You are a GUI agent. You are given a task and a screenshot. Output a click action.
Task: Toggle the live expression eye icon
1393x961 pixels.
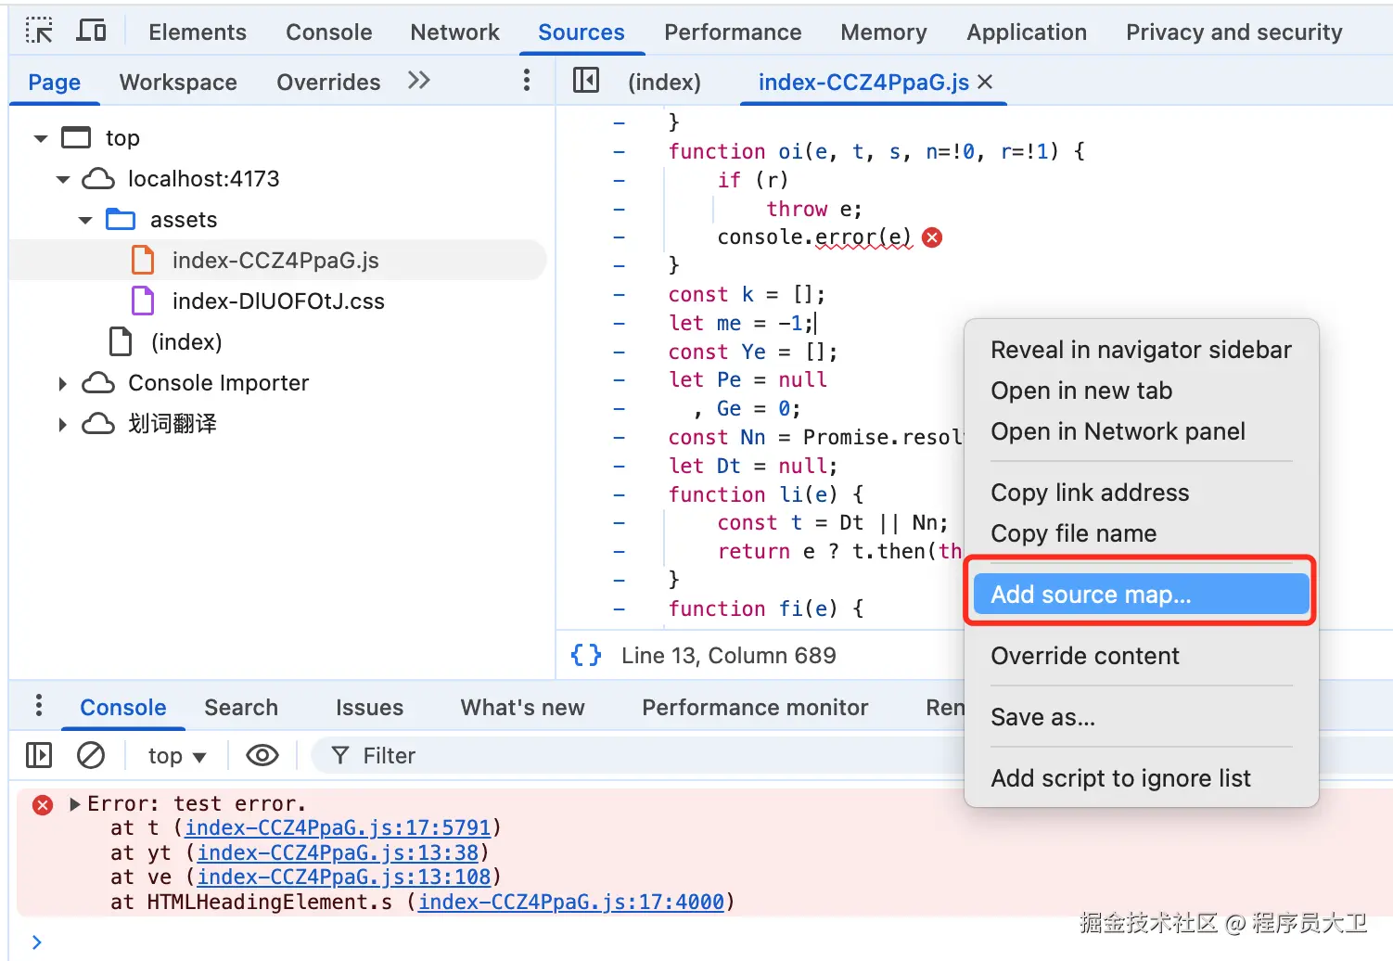coord(262,756)
